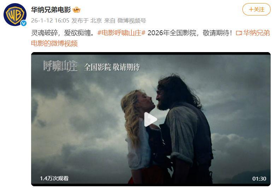Click the 1.4万次观看 view count

pyautogui.click(x=54, y=178)
